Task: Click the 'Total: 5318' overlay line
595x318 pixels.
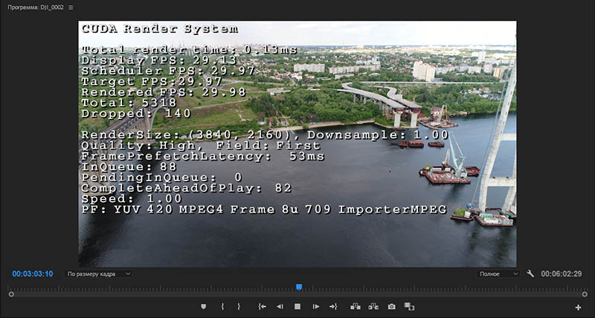Action: 129,103
